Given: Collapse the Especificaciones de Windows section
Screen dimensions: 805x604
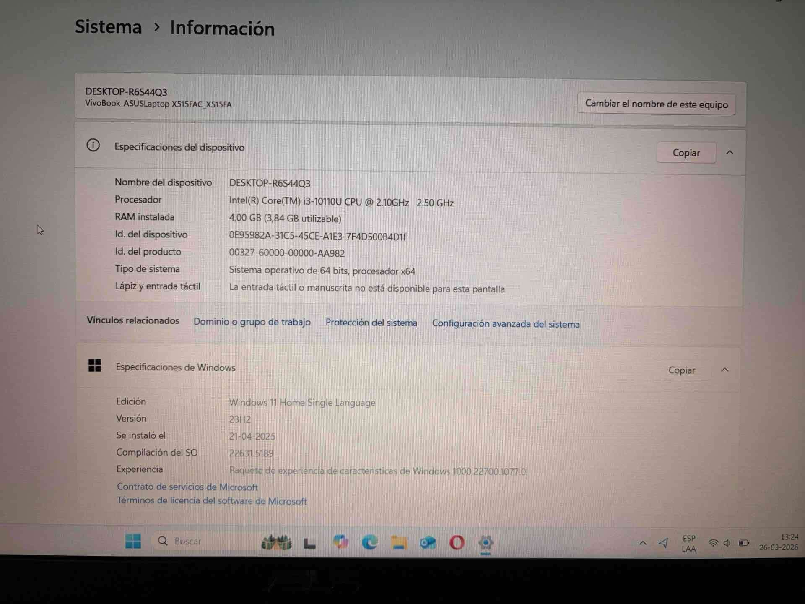Looking at the screenshot, I should point(725,370).
